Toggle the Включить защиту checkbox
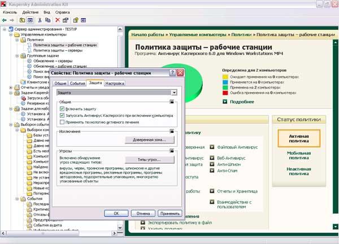Viewport: 339px width, 244px height. coord(62,108)
